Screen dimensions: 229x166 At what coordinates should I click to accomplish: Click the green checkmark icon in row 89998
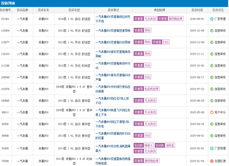tap(212, 136)
